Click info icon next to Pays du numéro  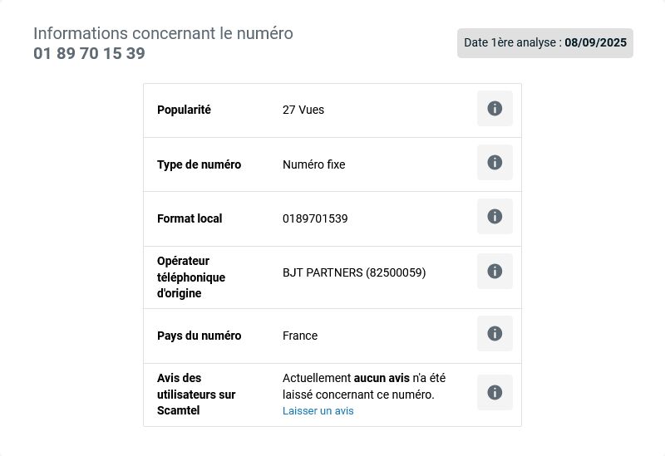tap(495, 334)
